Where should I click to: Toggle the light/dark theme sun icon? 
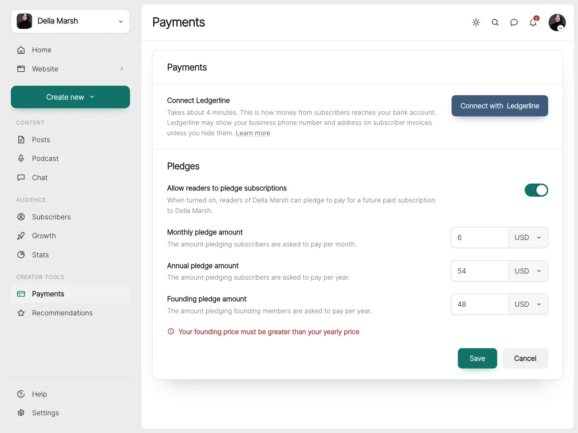click(476, 22)
